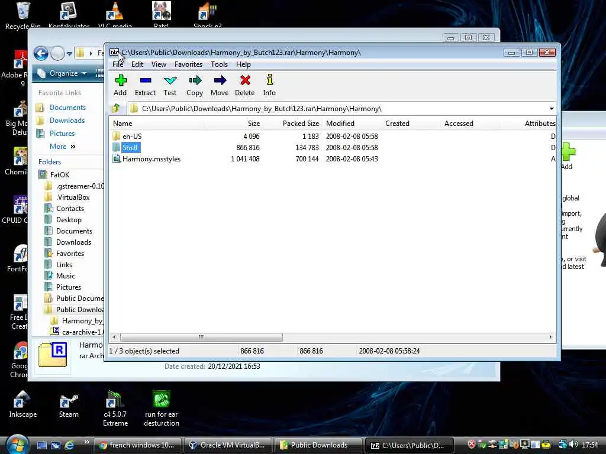Viewport: 606px width, 454px height.
Task: Click the volume speaker tray icon
Action: (573, 445)
